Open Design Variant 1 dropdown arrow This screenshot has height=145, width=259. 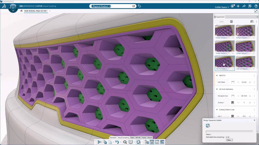(x=233, y=38)
